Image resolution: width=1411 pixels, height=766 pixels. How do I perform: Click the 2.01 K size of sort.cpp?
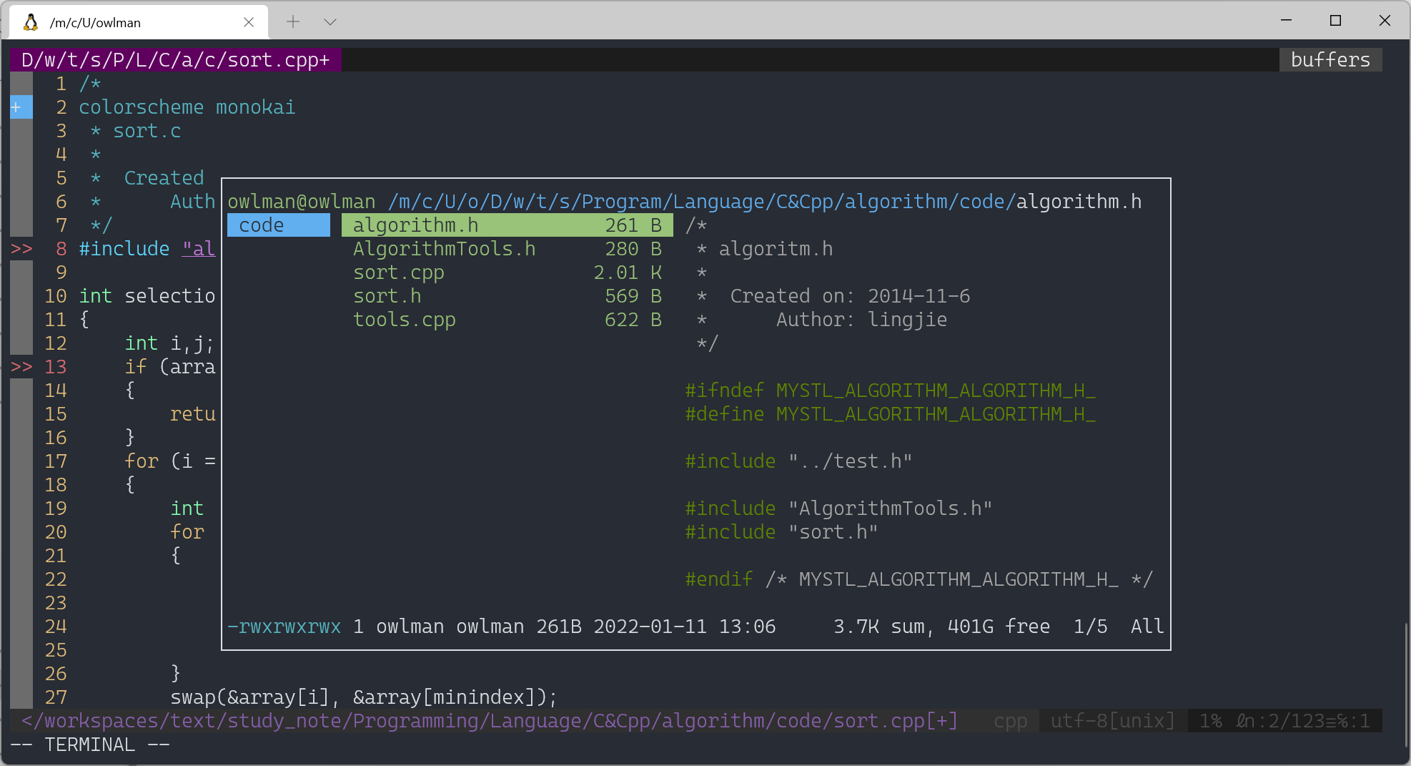click(628, 272)
